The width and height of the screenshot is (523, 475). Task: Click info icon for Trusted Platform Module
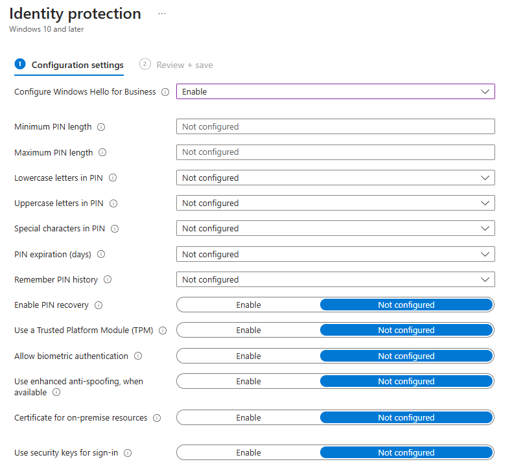click(x=163, y=330)
